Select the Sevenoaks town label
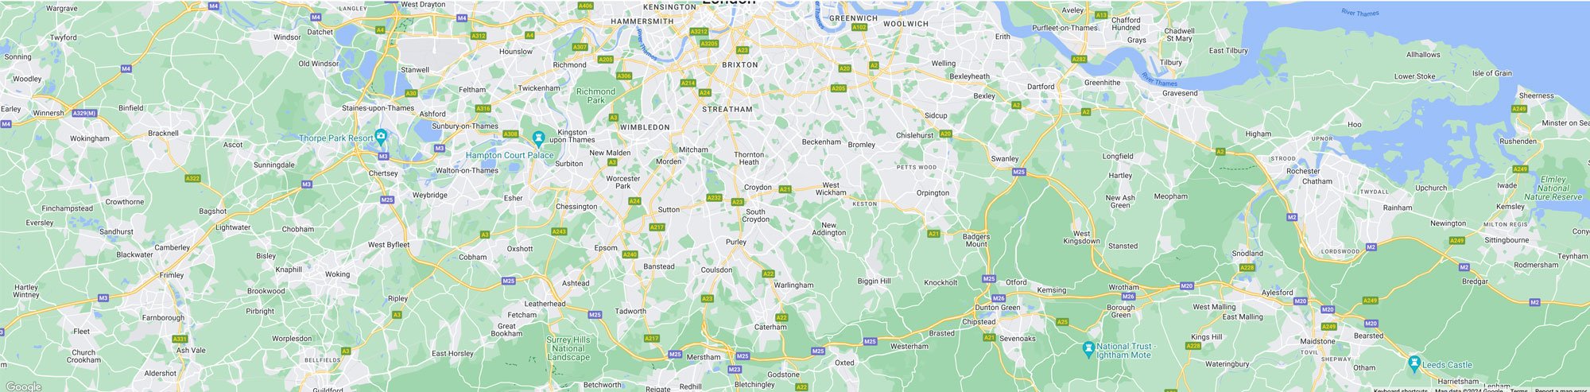This screenshot has height=392, width=1590. click(1018, 339)
